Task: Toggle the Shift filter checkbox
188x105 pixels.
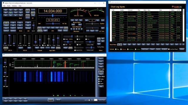Action: tap(64, 45)
